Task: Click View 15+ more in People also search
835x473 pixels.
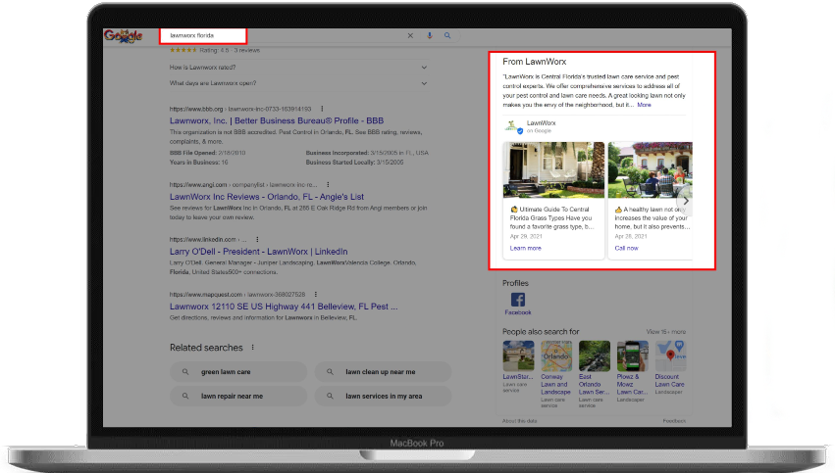Action: coord(665,332)
